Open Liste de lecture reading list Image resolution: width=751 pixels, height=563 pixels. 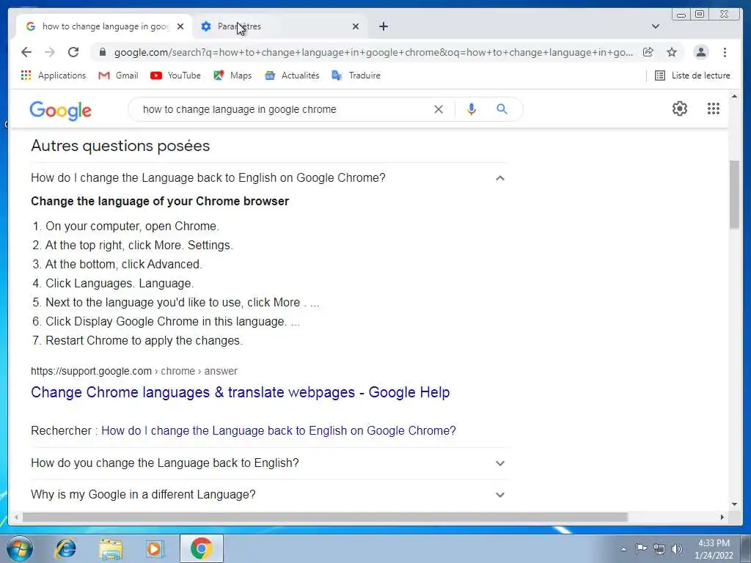692,76
